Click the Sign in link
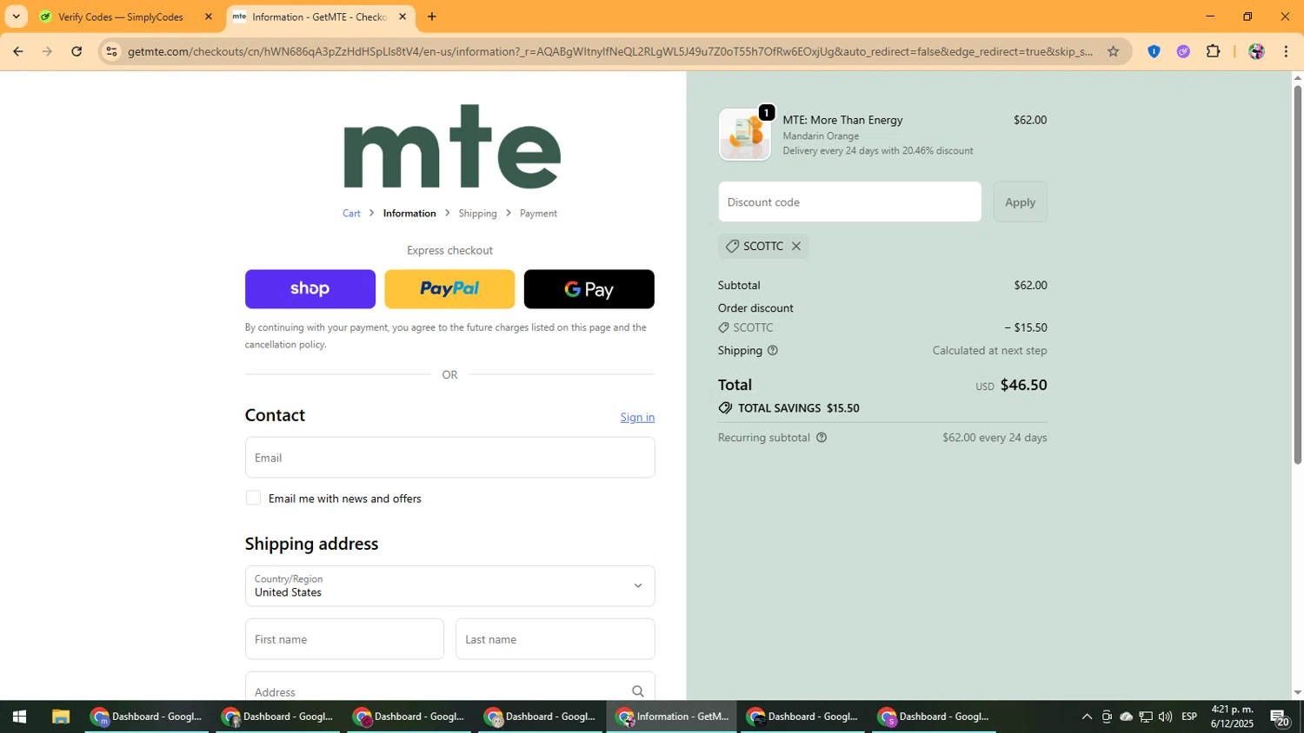 pos(637,418)
